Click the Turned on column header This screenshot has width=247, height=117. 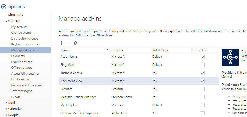click(x=200, y=50)
